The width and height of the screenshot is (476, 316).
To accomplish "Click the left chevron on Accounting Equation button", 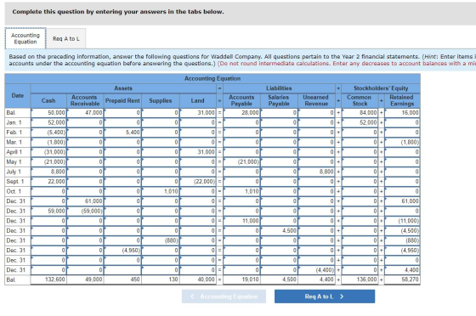I will point(192,296).
